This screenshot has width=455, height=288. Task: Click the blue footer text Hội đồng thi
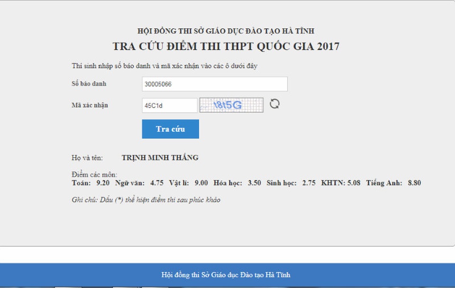coord(226,275)
